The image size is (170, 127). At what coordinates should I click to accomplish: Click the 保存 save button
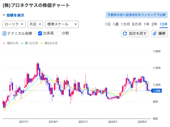tap(159, 34)
